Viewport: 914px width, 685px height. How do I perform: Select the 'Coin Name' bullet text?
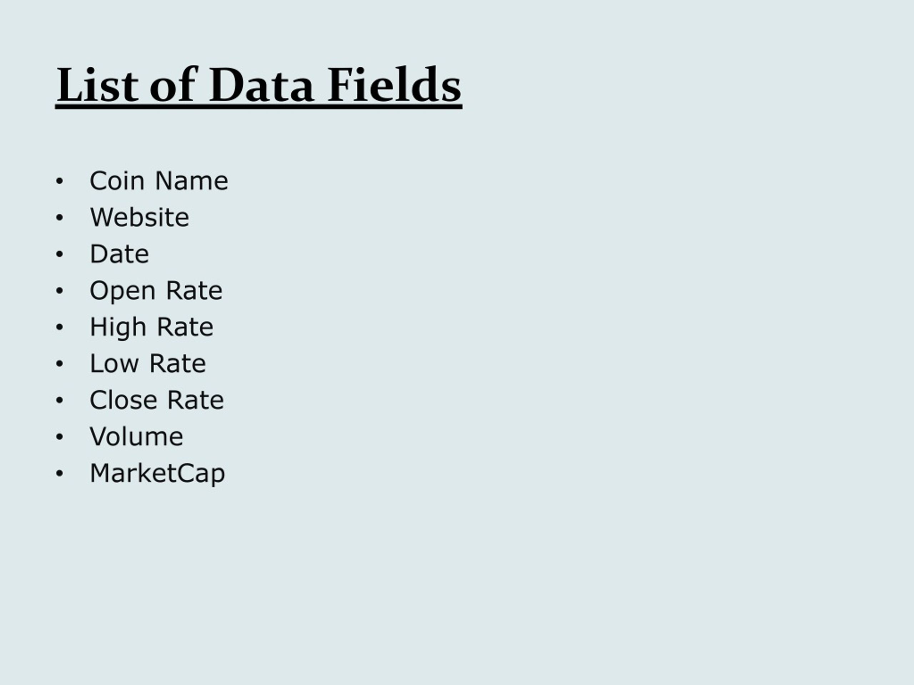(x=159, y=181)
